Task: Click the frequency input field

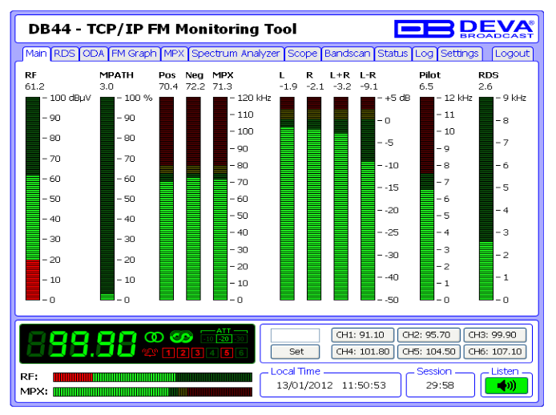Action: [295, 335]
